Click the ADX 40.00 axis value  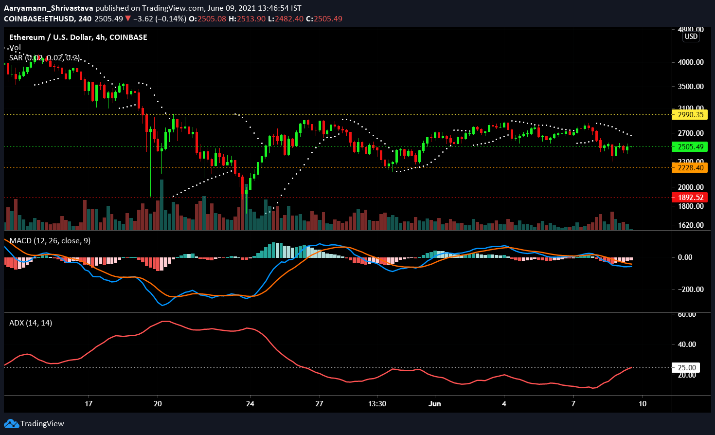(x=687, y=344)
